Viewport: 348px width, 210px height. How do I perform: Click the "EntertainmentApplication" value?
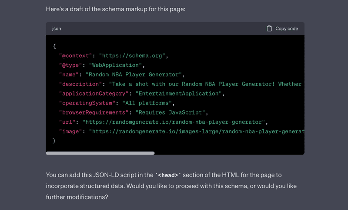(x=179, y=94)
